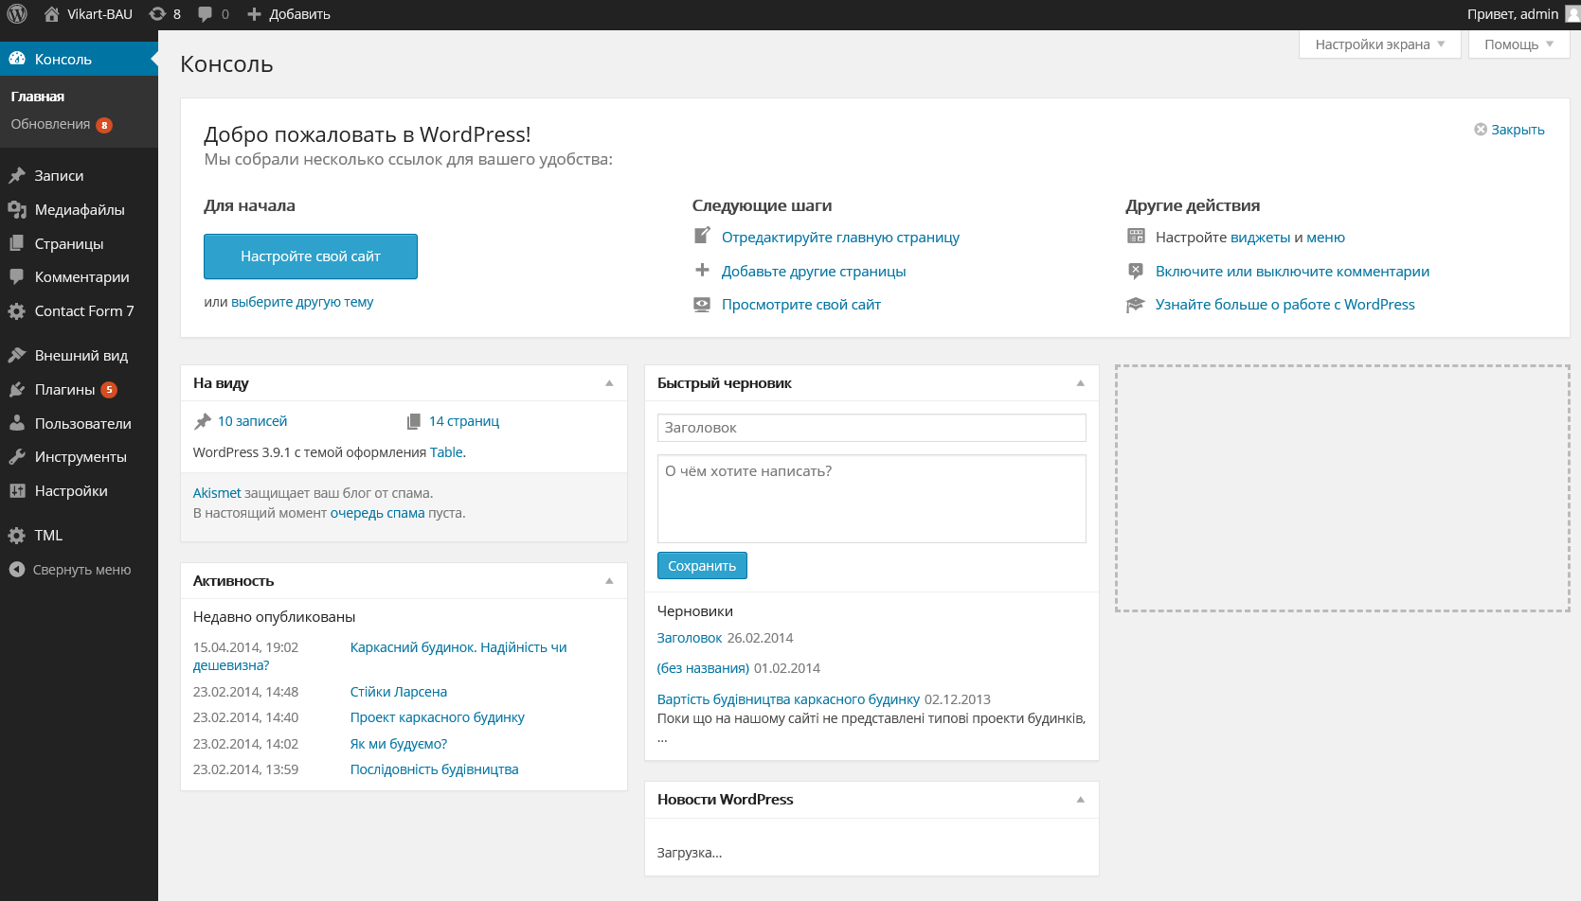Open the comments bubble icon in admin bar
The width and height of the screenshot is (1581, 901).
pyautogui.click(x=206, y=14)
